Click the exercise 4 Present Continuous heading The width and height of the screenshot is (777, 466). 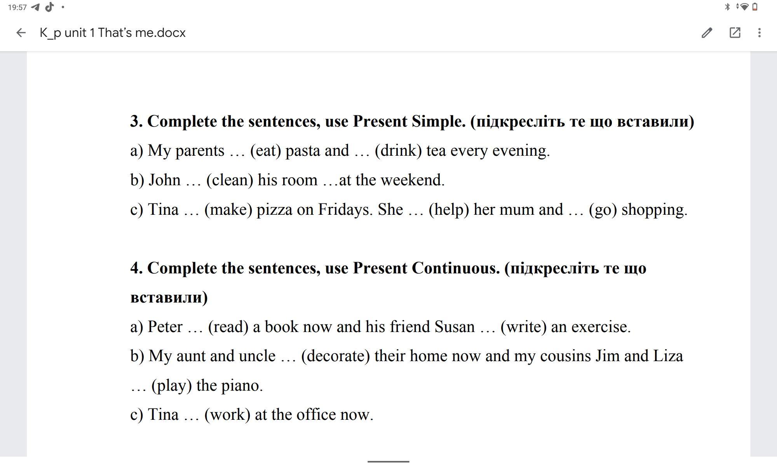[388, 268]
